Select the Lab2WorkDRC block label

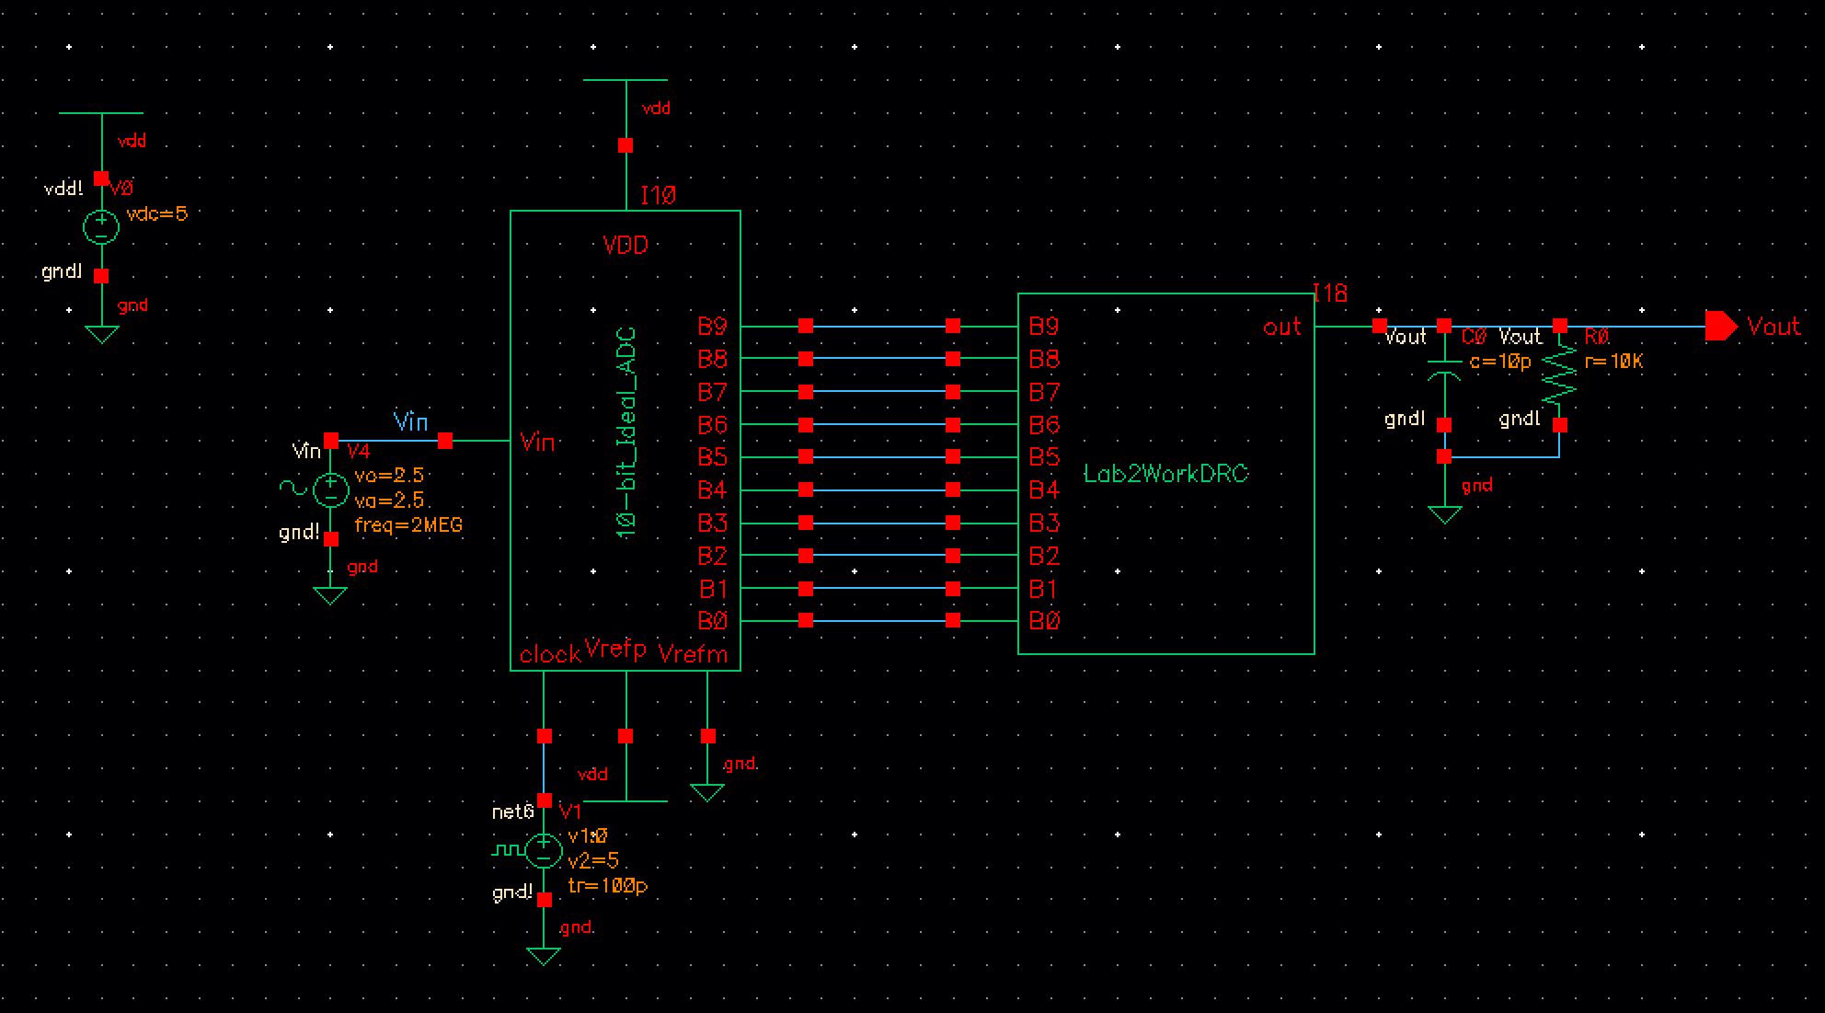click(1165, 474)
